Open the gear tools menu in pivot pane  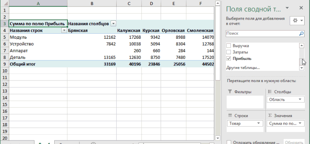(297, 21)
